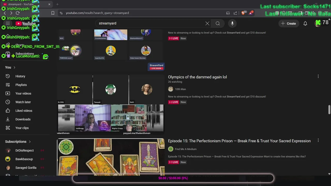The height and width of the screenshot is (186, 331).
Task: Clear the YouTube search with the X
Action: (207, 24)
